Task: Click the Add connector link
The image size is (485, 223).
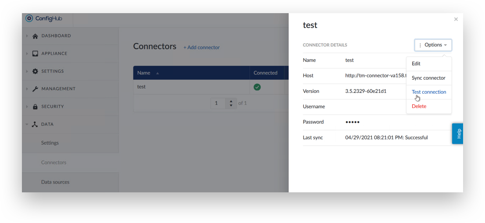Action: (201, 47)
